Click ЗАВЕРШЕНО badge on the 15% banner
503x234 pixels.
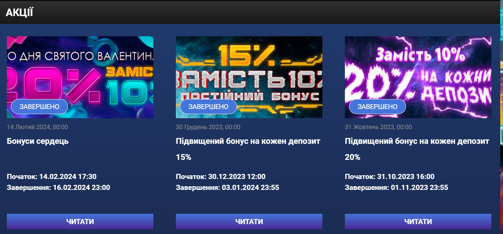point(208,107)
